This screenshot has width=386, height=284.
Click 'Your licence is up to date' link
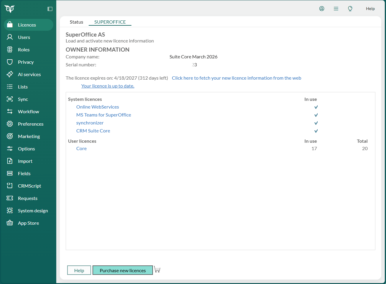108,86
